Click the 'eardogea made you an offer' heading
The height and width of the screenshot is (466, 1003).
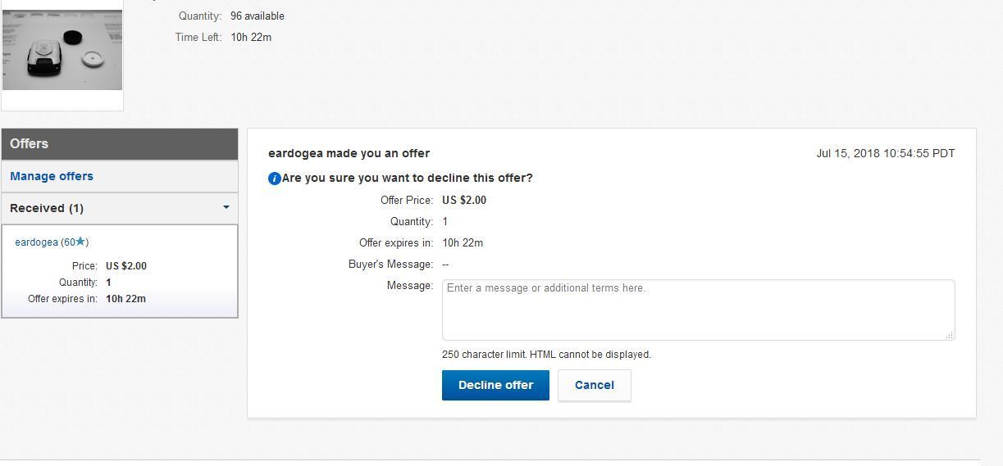pyautogui.click(x=349, y=153)
